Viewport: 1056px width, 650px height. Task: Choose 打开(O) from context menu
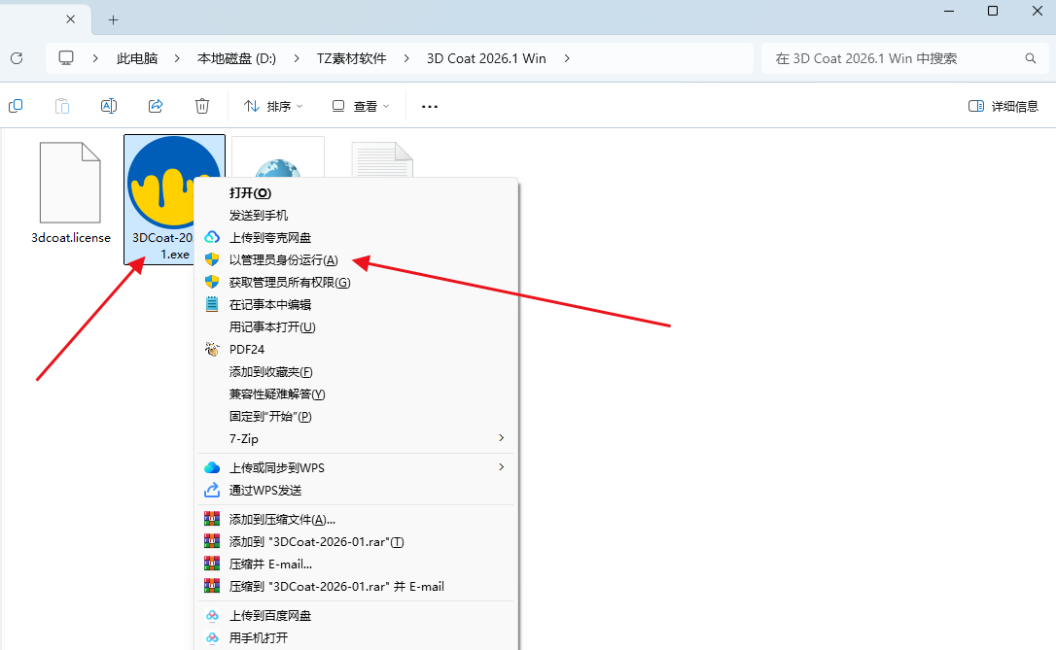(357, 193)
